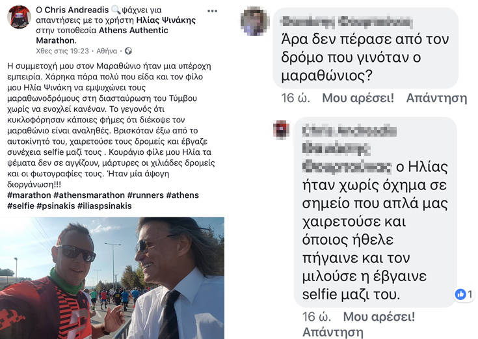478x339 pixels.
Task: Open the first commenter's blurred avatar
Action: coord(255,21)
